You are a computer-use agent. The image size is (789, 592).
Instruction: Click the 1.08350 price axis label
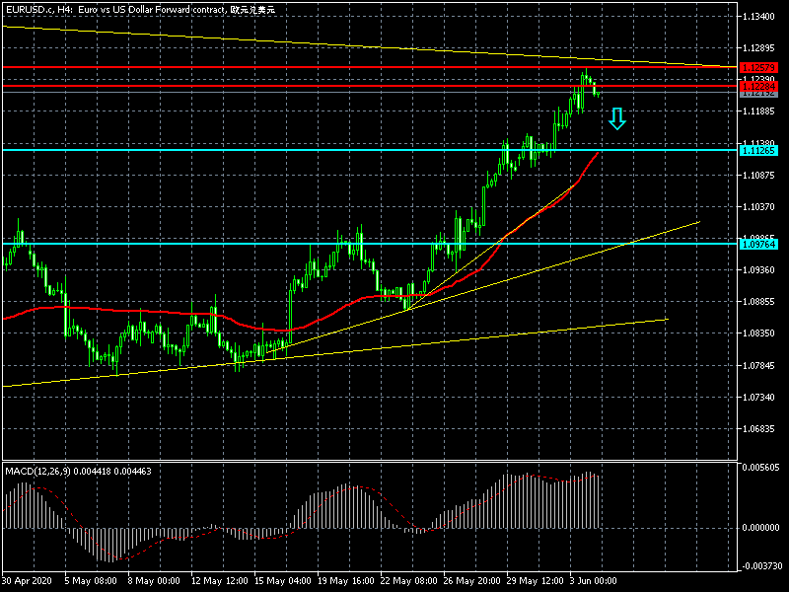[x=758, y=333]
